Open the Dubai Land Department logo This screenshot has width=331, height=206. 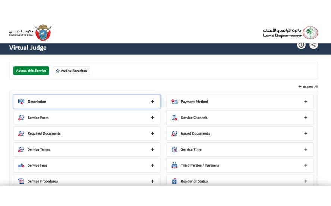(290, 33)
